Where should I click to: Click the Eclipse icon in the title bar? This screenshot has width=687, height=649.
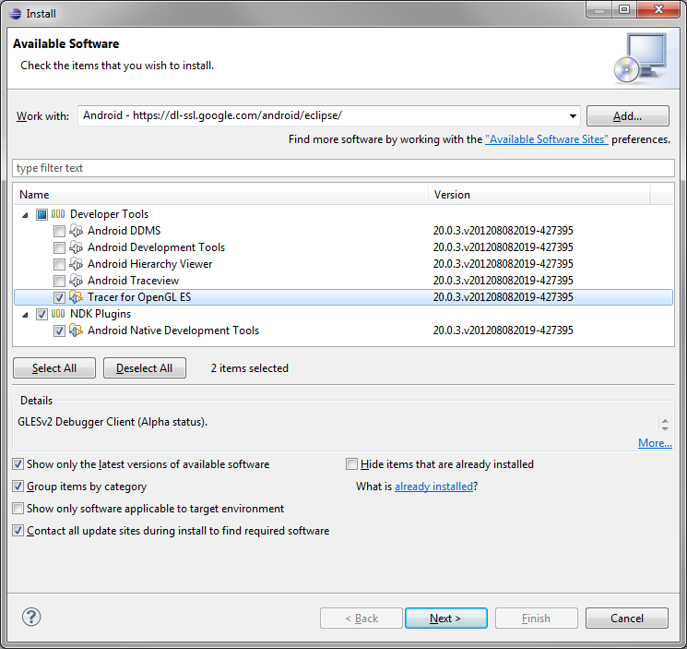pyautogui.click(x=15, y=14)
